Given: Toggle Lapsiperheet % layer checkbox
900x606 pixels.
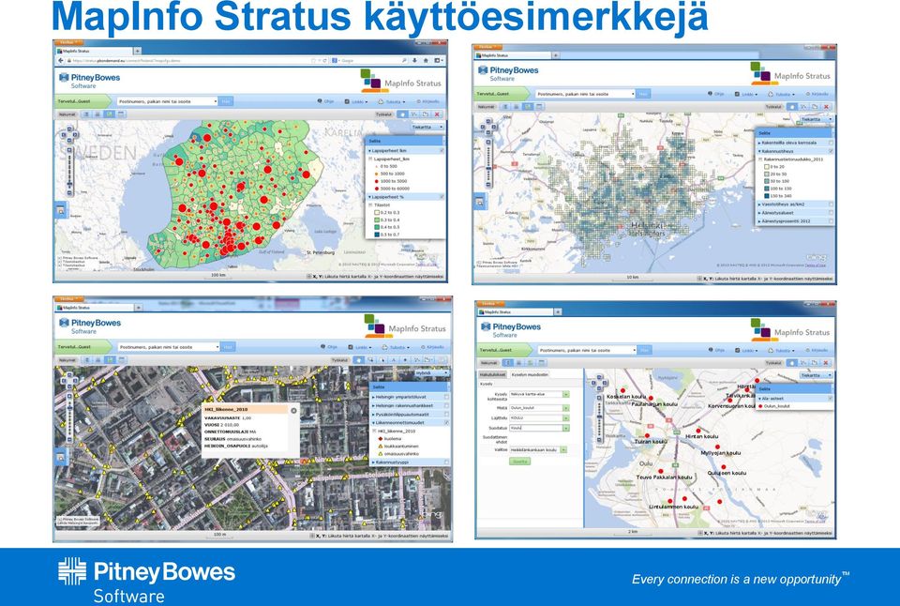Looking at the screenshot, I should click(442, 197).
